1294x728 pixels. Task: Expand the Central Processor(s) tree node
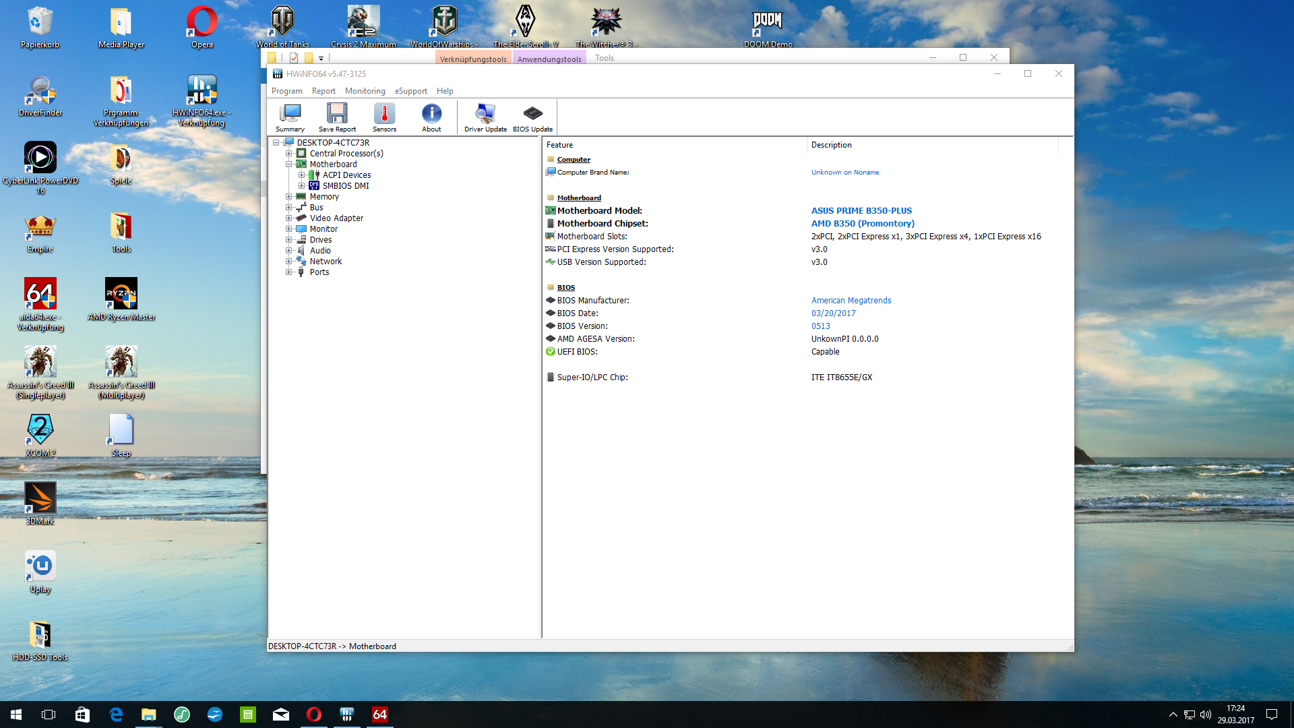click(288, 154)
